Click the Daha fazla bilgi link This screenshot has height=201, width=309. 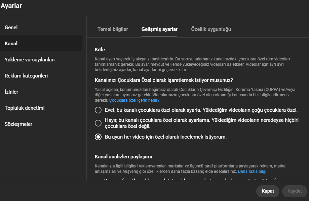[252, 171]
